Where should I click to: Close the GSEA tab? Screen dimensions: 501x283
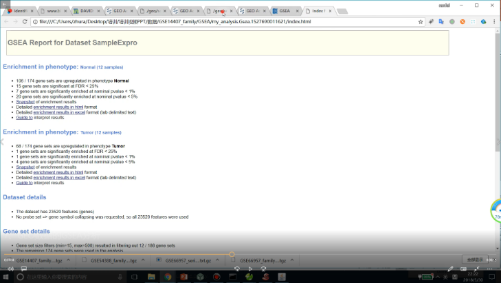pos(298,11)
